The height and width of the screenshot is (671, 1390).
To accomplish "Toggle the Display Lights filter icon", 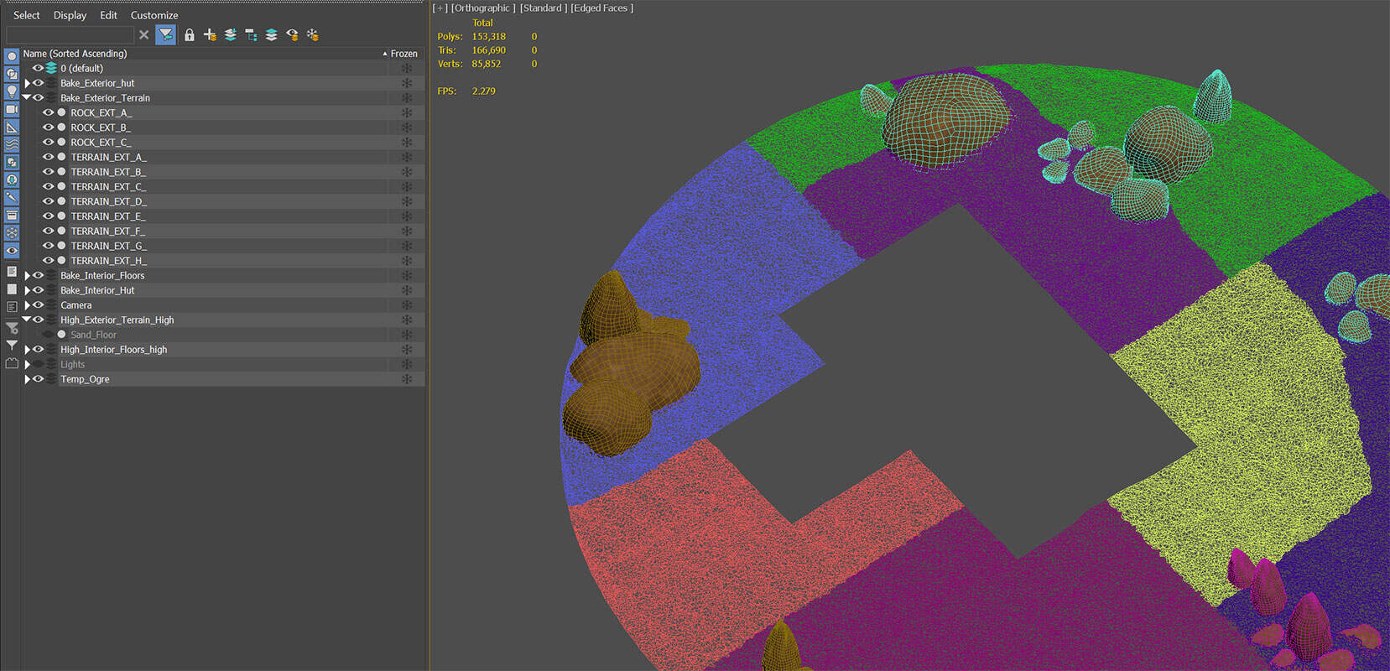I will (12, 91).
